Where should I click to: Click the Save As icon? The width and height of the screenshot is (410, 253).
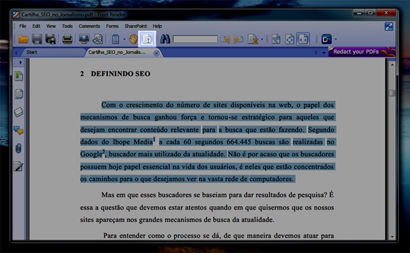click(50, 39)
